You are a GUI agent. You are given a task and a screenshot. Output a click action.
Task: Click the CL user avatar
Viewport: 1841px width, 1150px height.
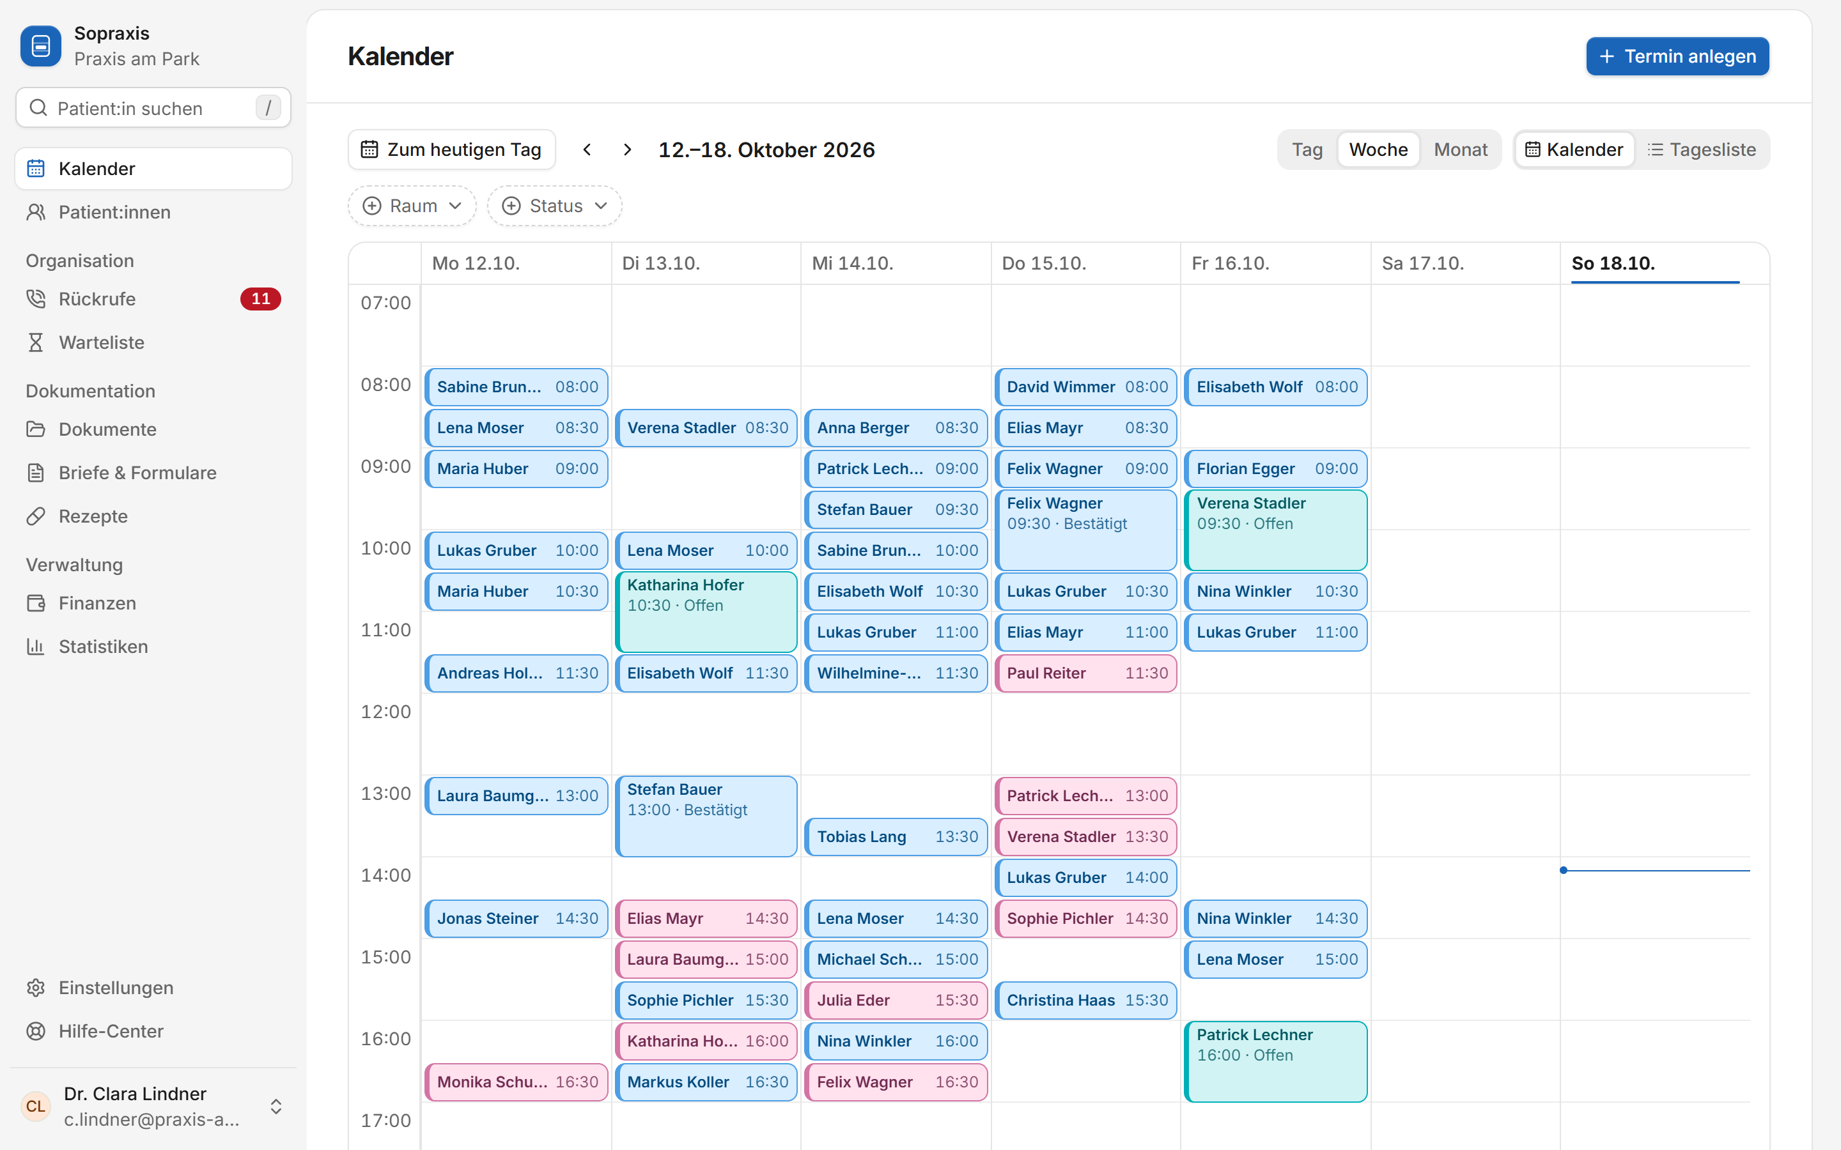[x=36, y=1106]
